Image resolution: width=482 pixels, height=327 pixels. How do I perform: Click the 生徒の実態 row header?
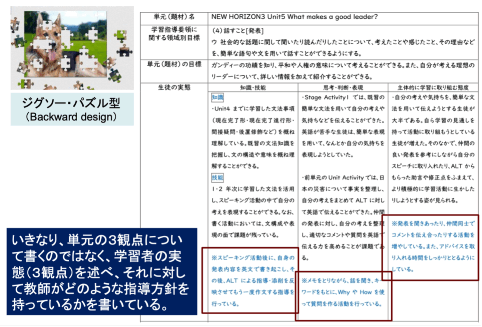coord(174,87)
